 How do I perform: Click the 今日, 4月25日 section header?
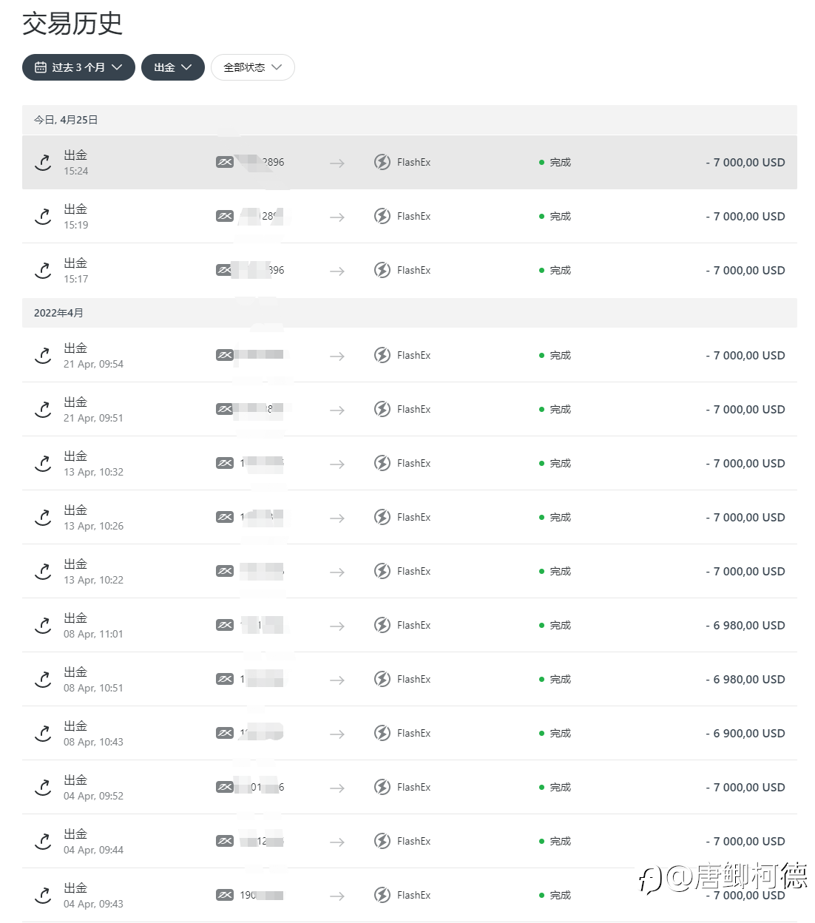pyautogui.click(x=410, y=120)
